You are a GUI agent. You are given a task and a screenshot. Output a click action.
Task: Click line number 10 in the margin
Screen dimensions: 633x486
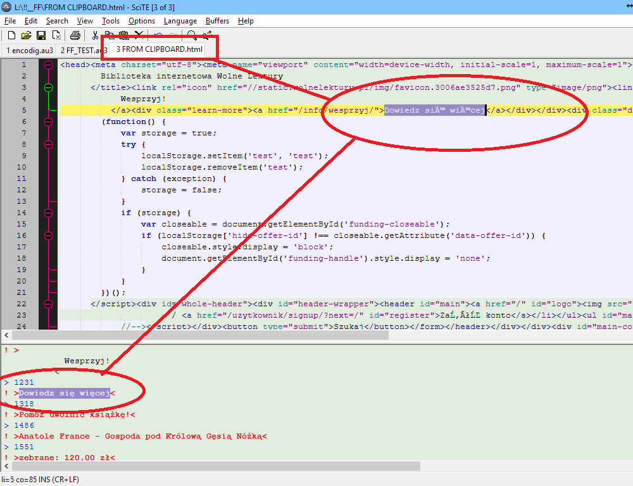pos(22,167)
